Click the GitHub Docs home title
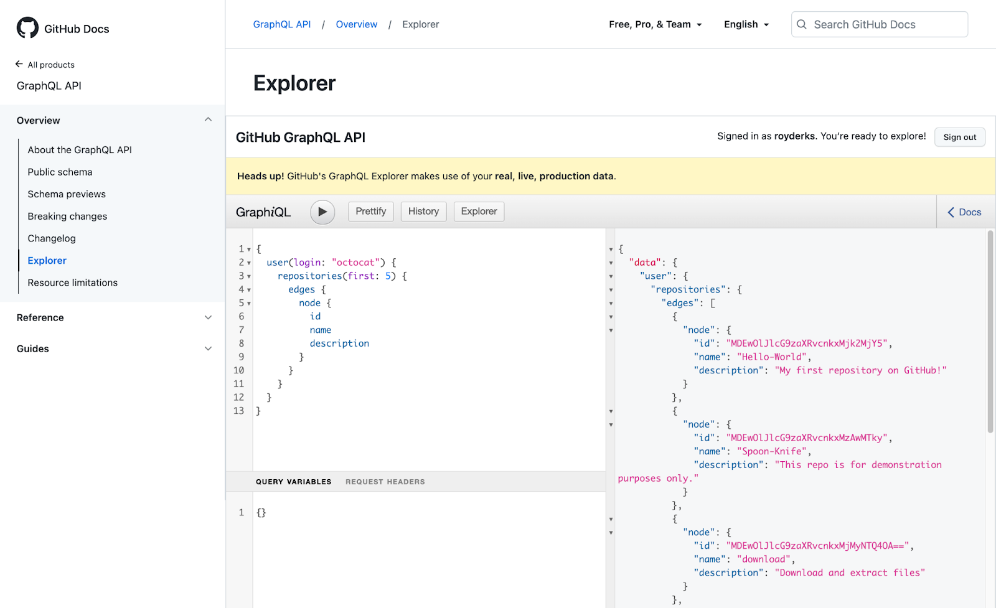Viewport: 996px width, 608px height. click(77, 29)
